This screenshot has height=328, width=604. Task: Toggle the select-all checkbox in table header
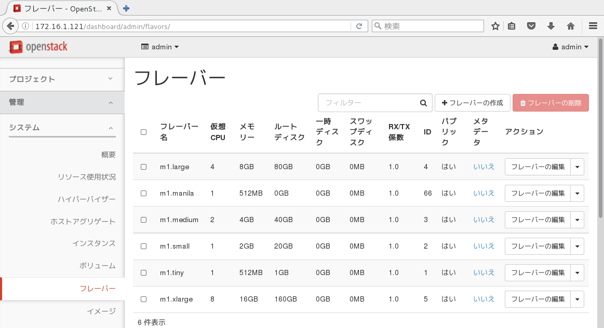coord(144,132)
